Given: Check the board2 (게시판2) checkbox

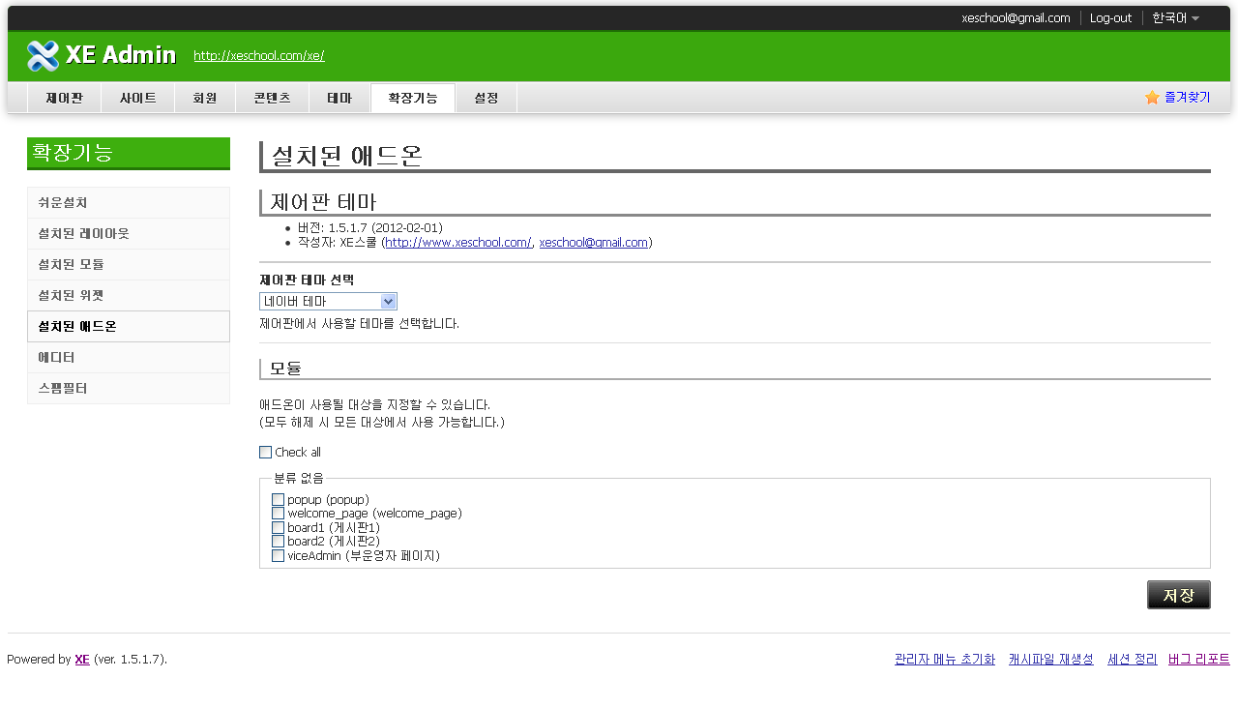Looking at the screenshot, I should click(x=279, y=541).
